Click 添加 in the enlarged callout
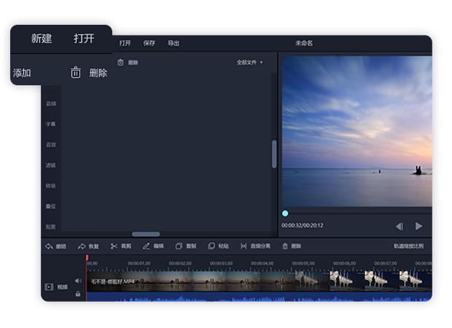The image size is (452, 328). 22,73
